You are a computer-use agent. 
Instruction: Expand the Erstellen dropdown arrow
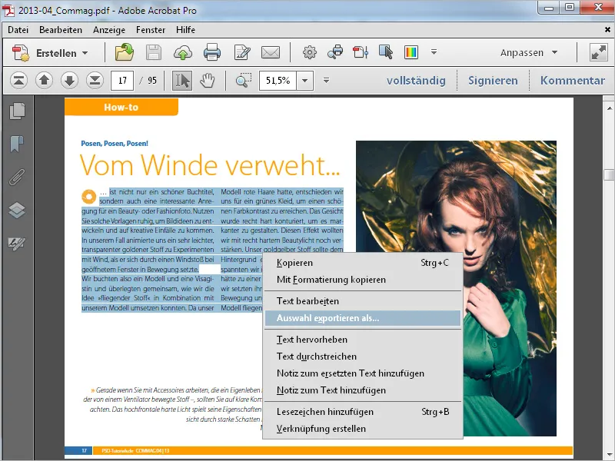85,53
